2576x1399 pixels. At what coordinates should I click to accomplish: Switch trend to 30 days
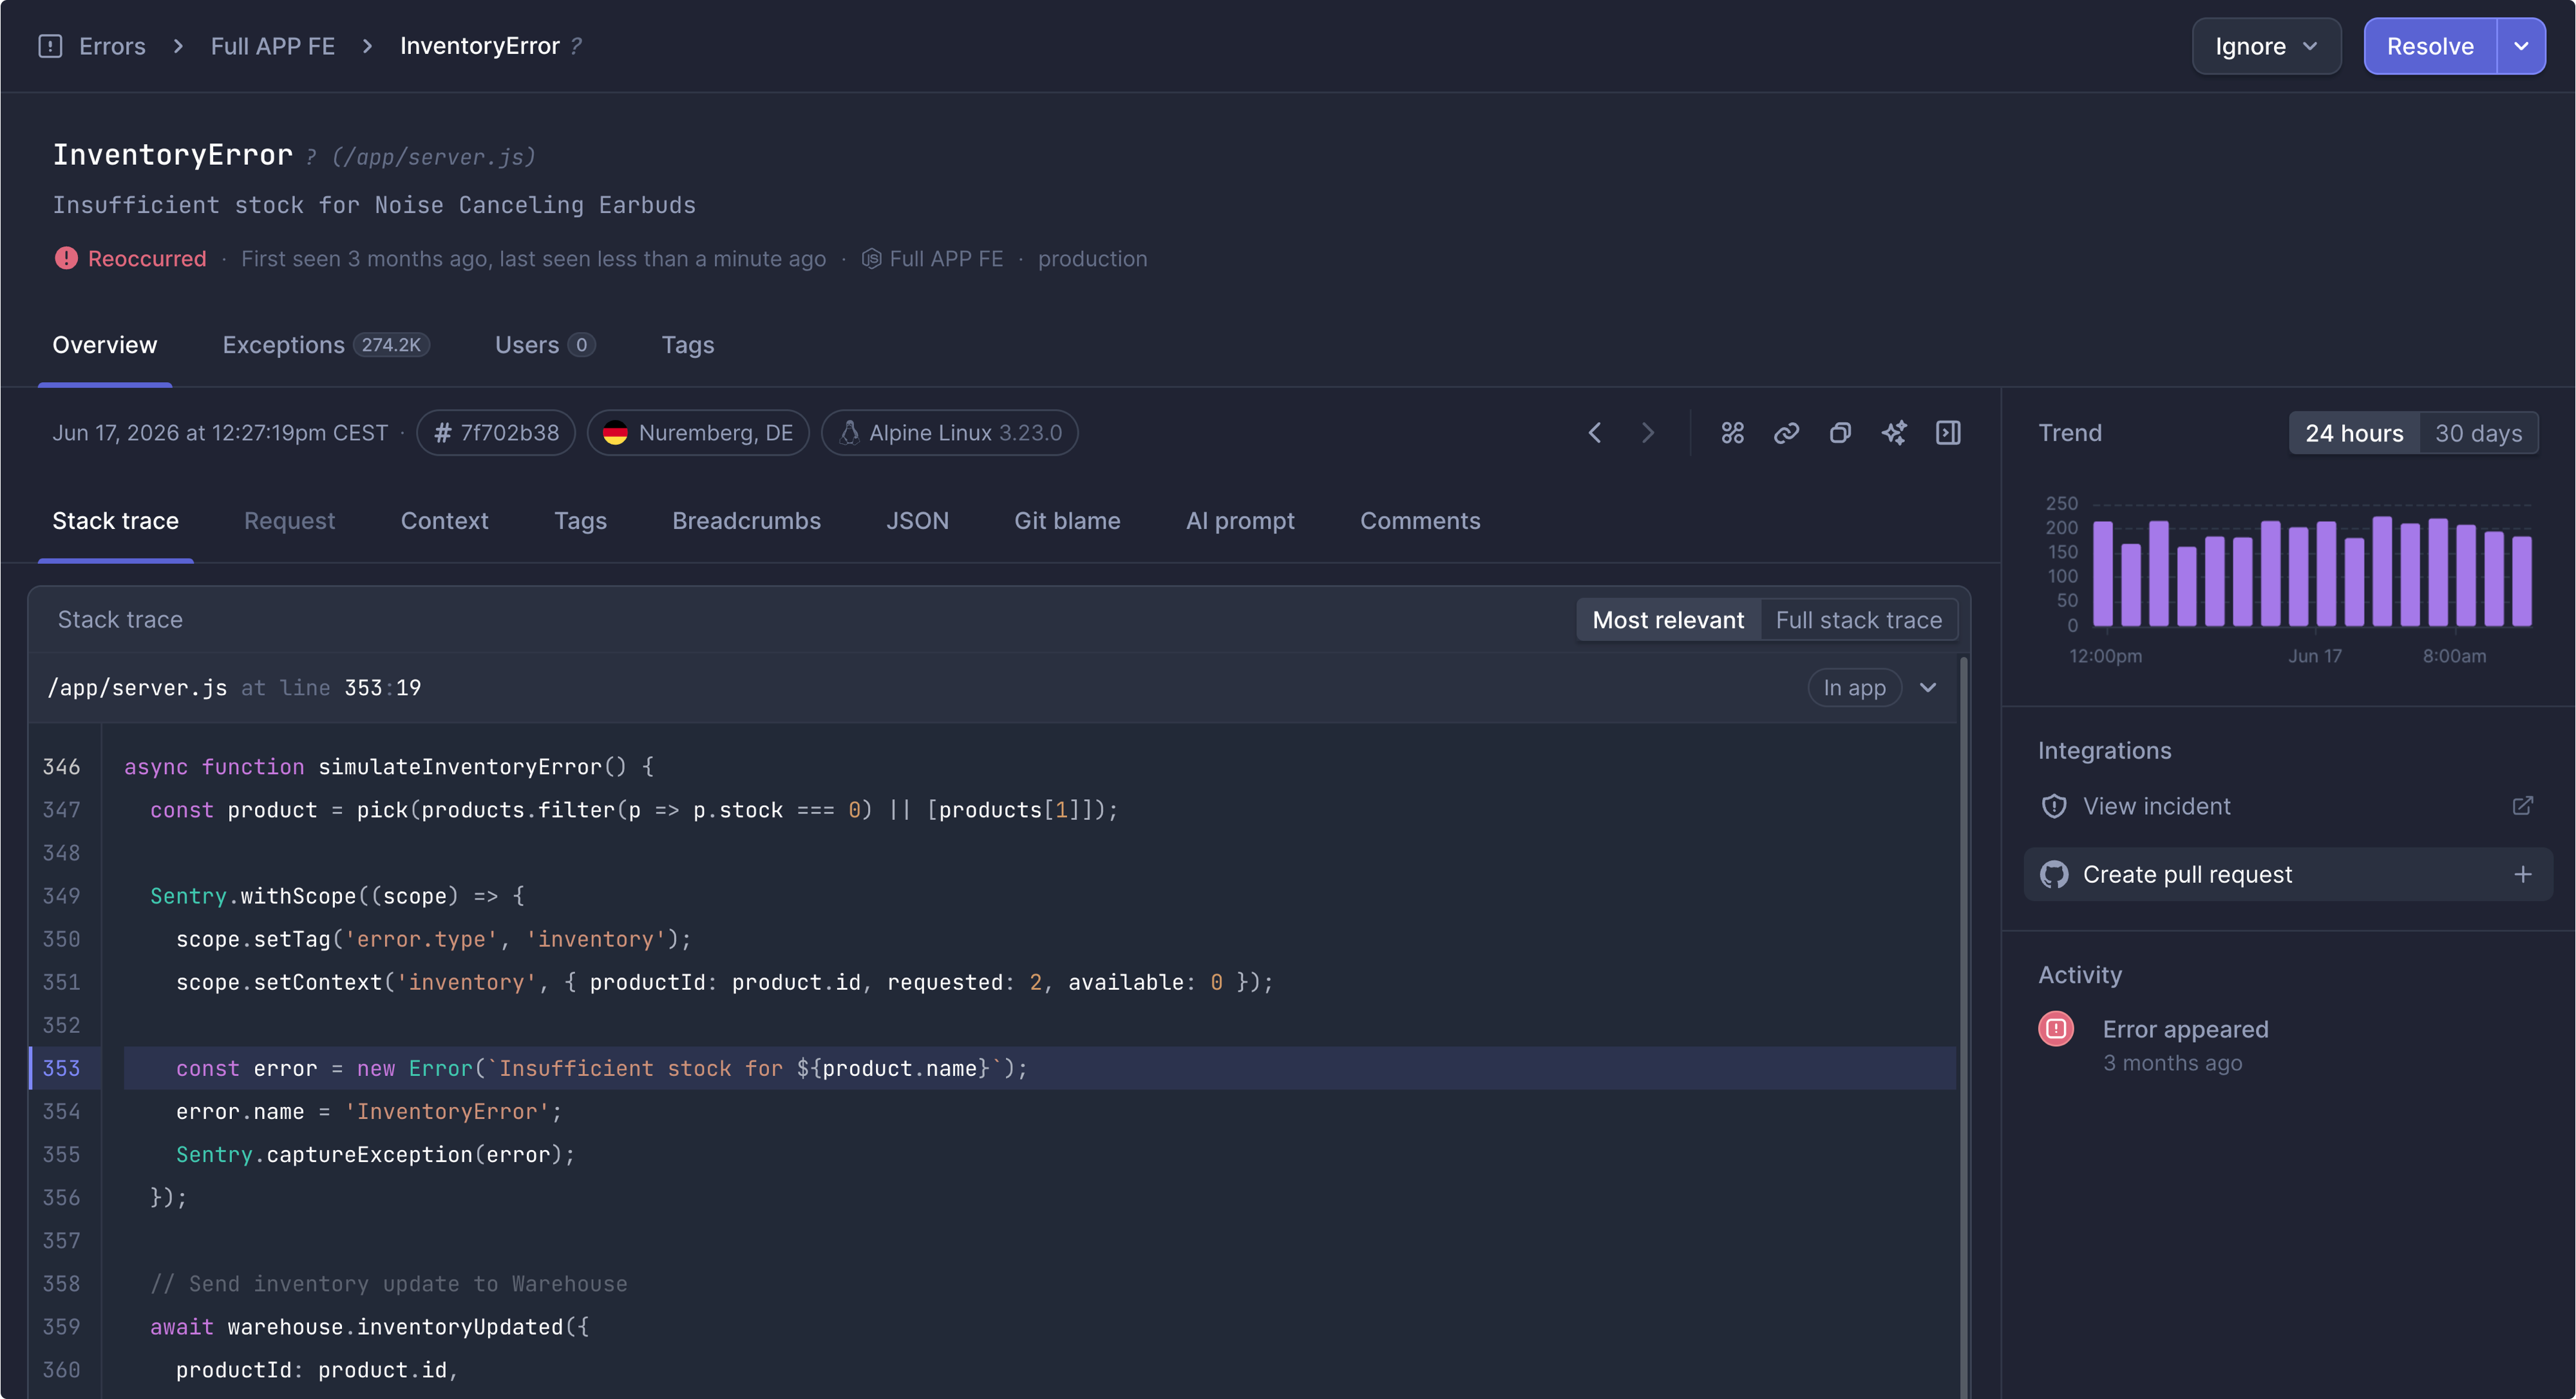(x=2478, y=432)
